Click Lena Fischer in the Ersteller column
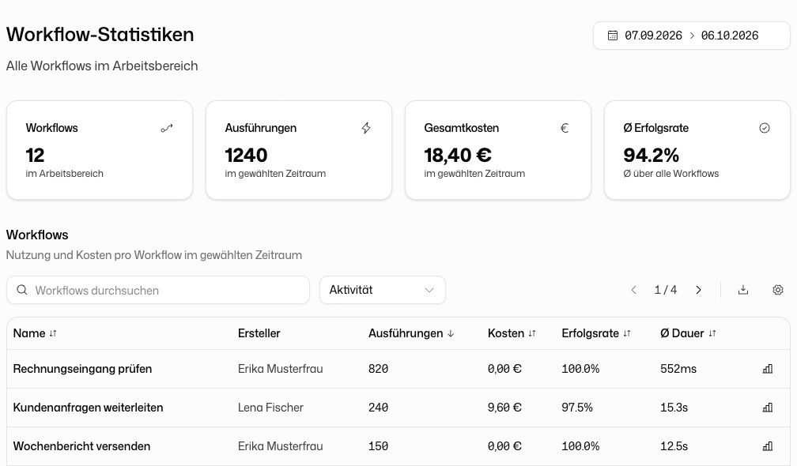The width and height of the screenshot is (797, 466). (270, 408)
